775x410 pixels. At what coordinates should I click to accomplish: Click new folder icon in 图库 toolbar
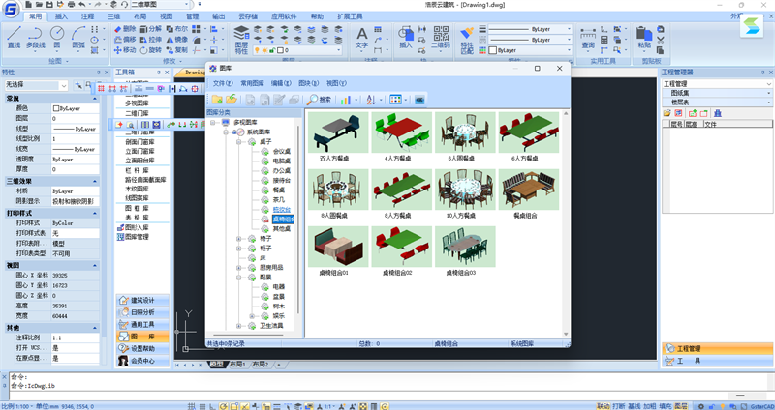pyautogui.click(x=216, y=100)
